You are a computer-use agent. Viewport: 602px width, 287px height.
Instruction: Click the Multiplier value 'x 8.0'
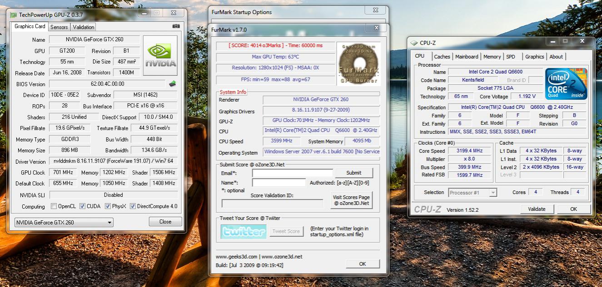point(470,159)
